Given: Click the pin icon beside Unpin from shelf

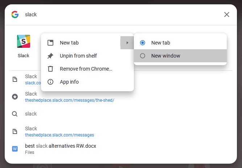Looking at the screenshot, I should click(x=50, y=56).
